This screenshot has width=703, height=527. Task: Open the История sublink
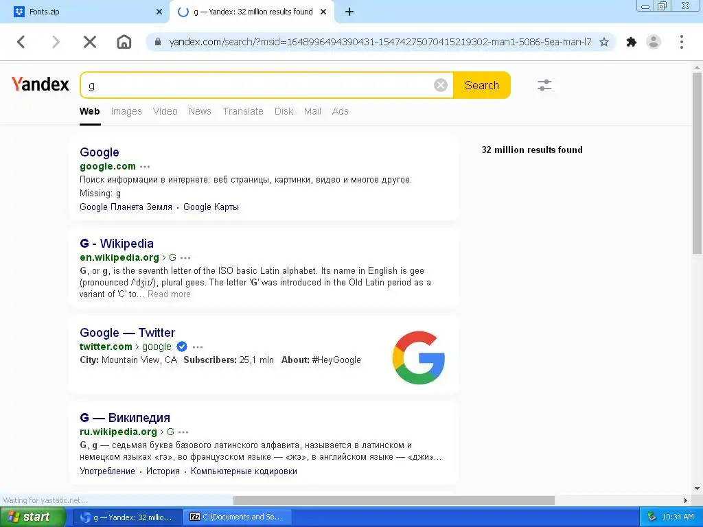163,471
